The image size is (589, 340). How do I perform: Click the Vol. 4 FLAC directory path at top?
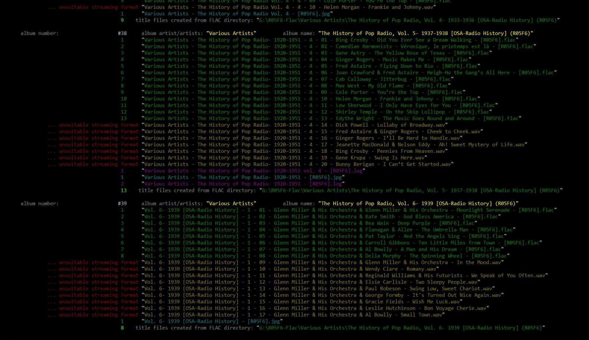[408, 20]
